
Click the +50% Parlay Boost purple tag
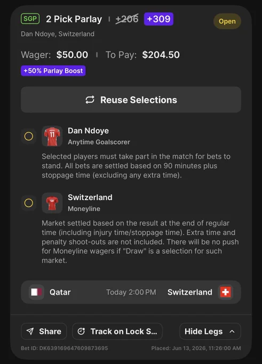[x=53, y=71]
